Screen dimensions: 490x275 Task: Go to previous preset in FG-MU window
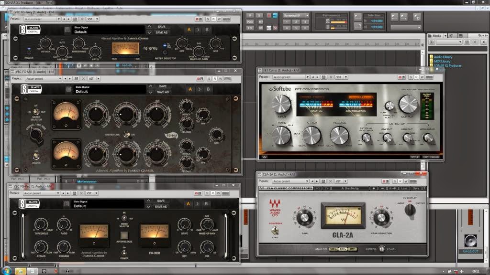pos(65,79)
